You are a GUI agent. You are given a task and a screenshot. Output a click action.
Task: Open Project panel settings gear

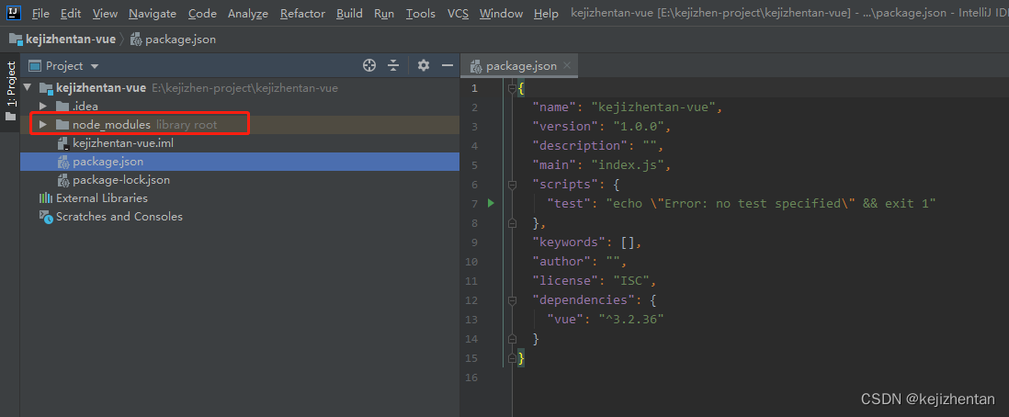pyautogui.click(x=423, y=65)
